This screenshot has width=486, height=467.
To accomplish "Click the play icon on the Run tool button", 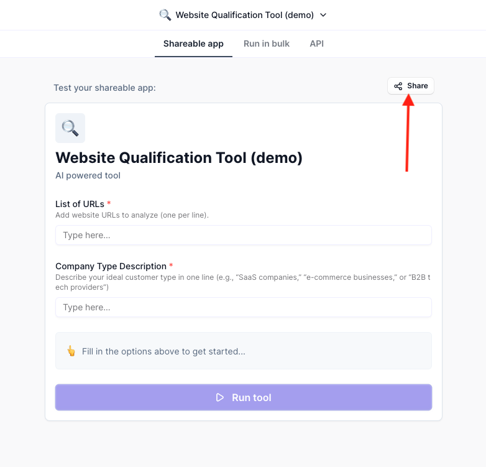I will click(x=220, y=397).
